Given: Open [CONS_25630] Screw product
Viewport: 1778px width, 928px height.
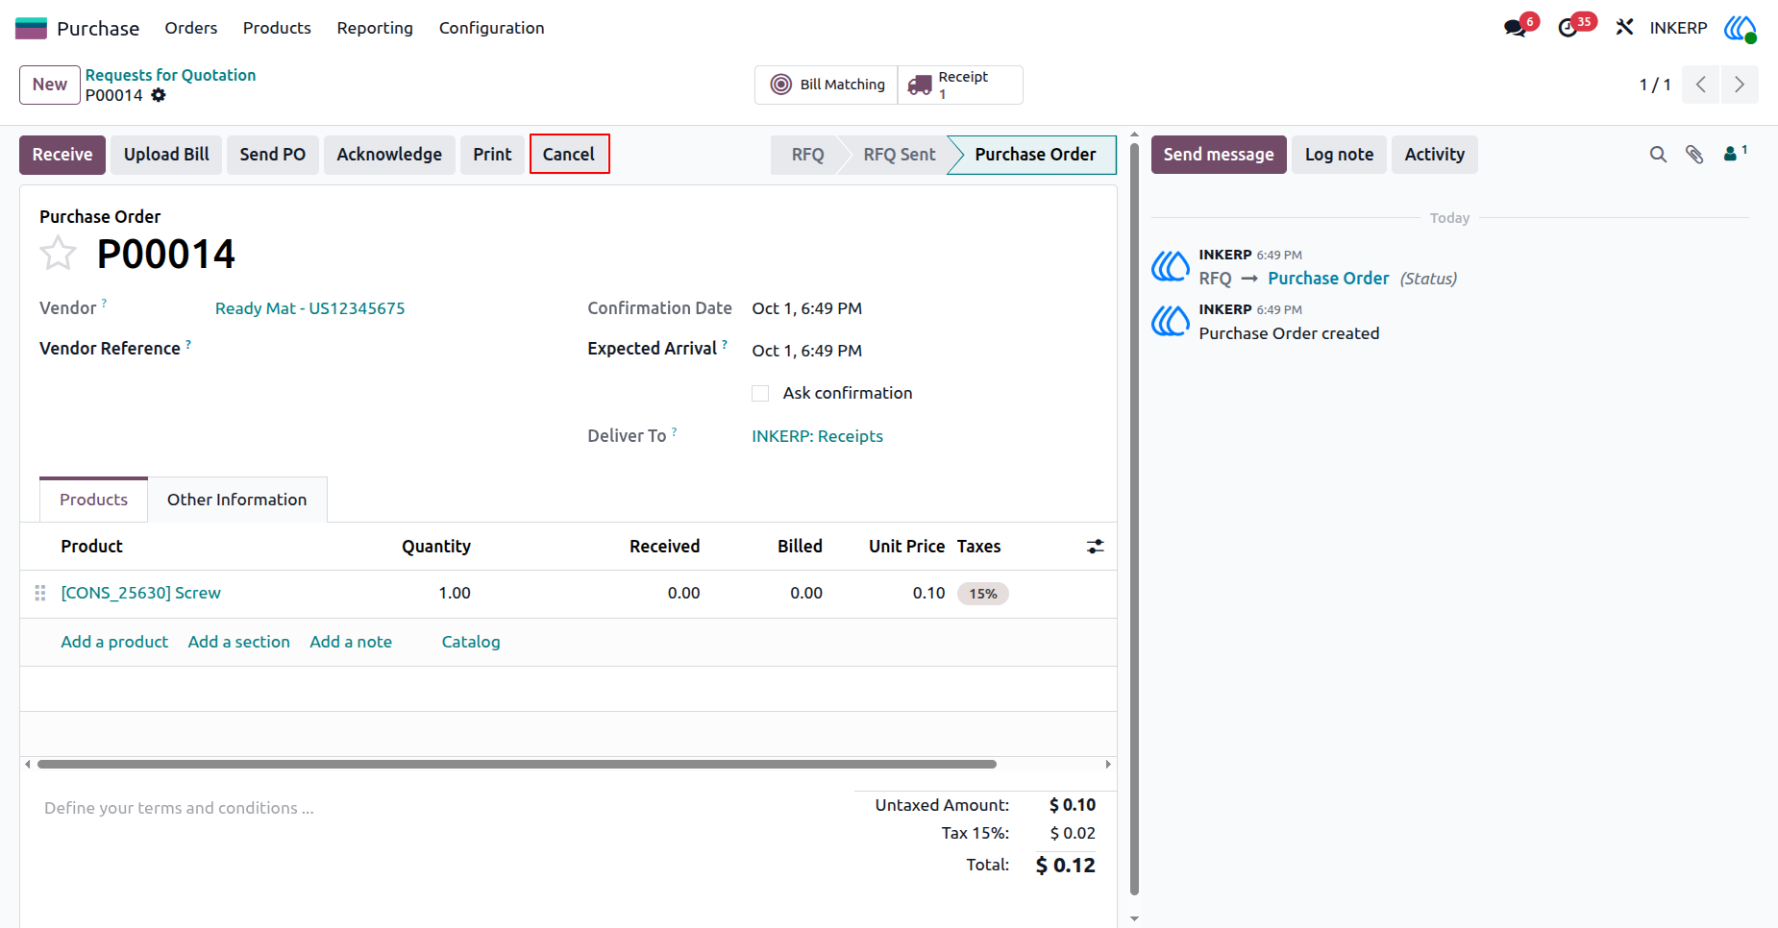Looking at the screenshot, I should click(x=141, y=594).
